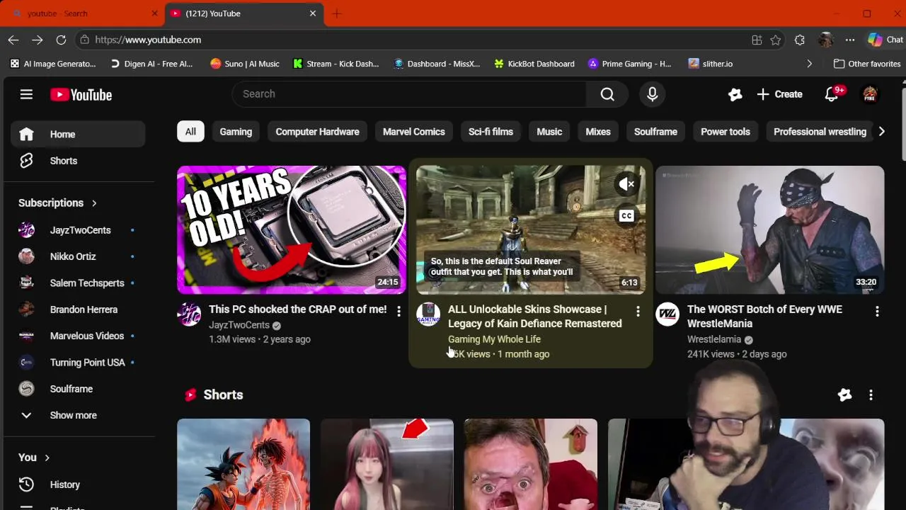Open the browser profile picture
The image size is (906, 510).
(x=825, y=40)
